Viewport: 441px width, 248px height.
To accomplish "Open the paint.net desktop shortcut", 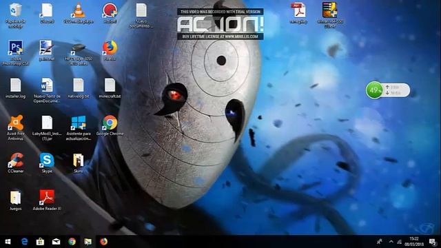I will point(47,48).
